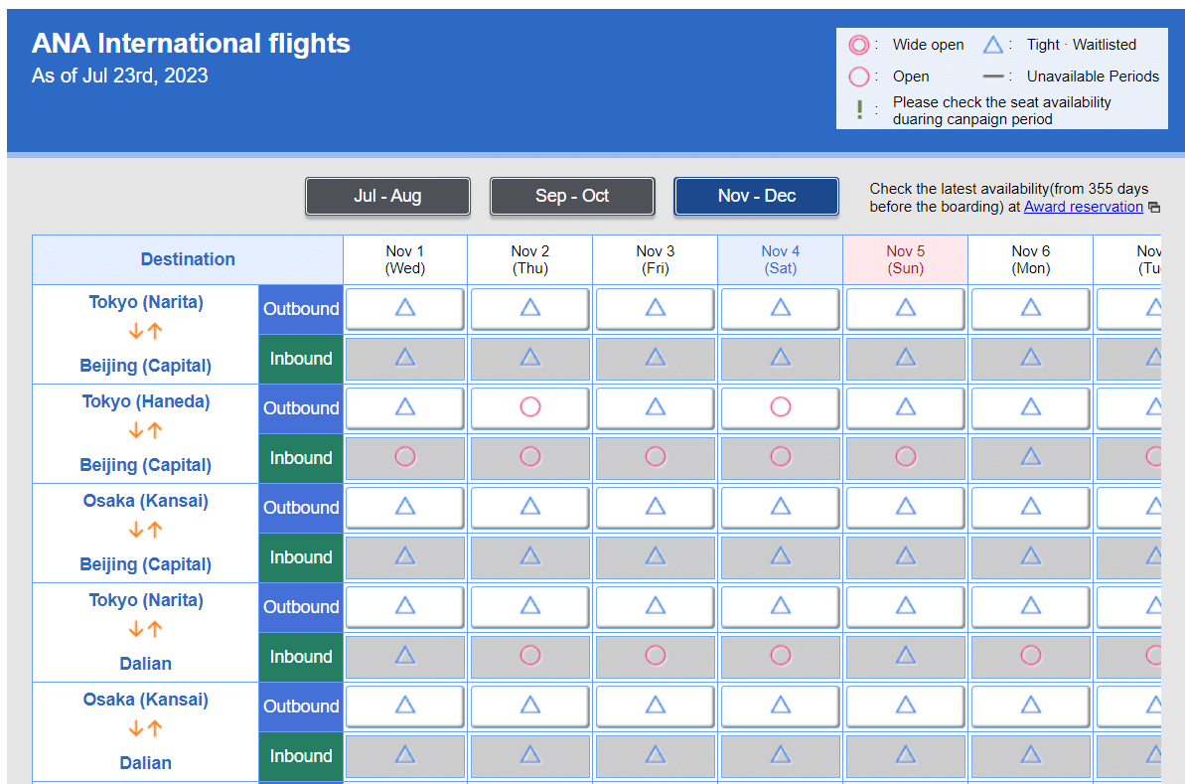Click the Nov 5 (Sun) column header
Image resolution: width=1185 pixels, height=784 pixels.
click(x=906, y=259)
